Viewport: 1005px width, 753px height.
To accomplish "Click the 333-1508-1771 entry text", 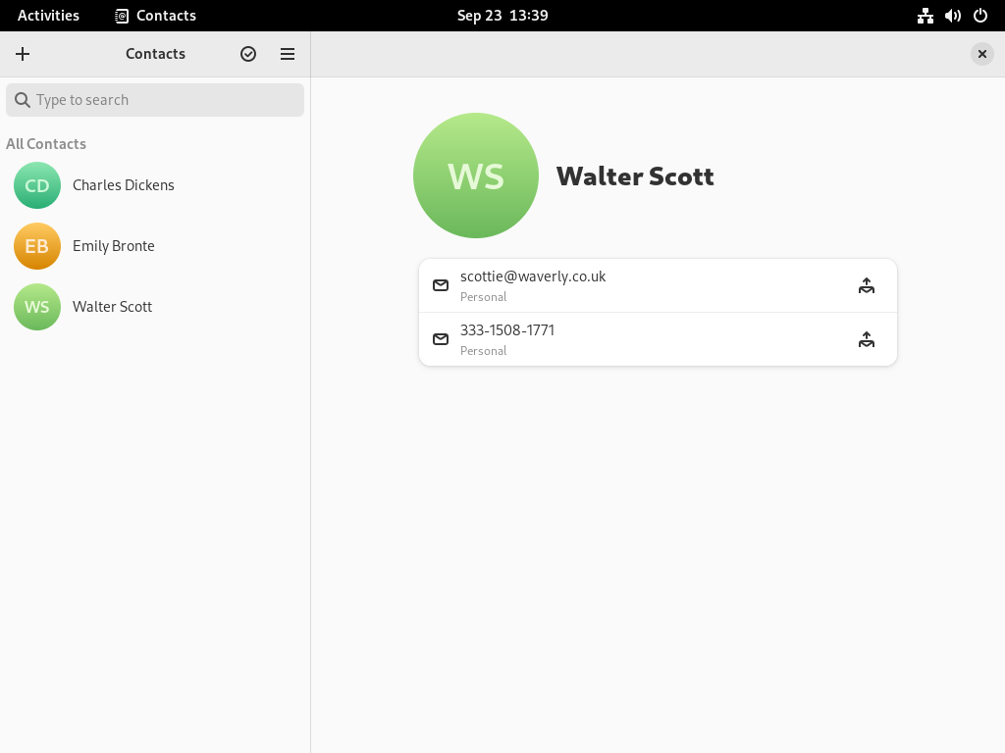I will (x=507, y=330).
